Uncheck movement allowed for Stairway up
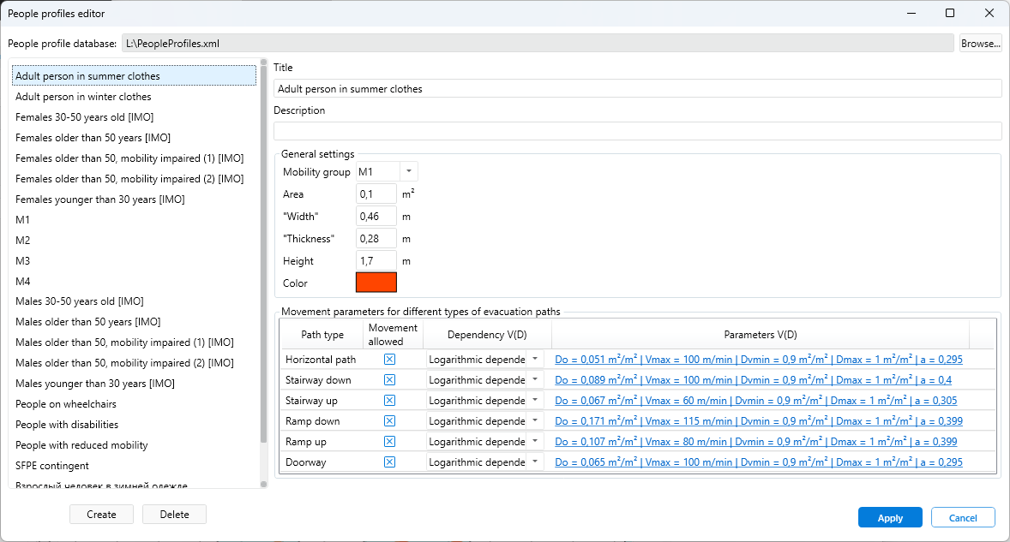Screen dimensions: 1010x542 tap(389, 400)
